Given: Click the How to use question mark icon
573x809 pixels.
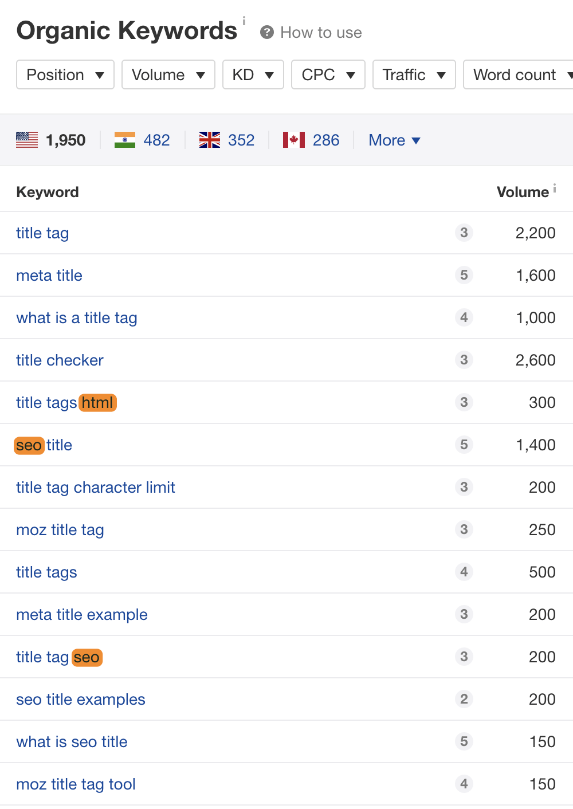Looking at the screenshot, I should tap(266, 33).
